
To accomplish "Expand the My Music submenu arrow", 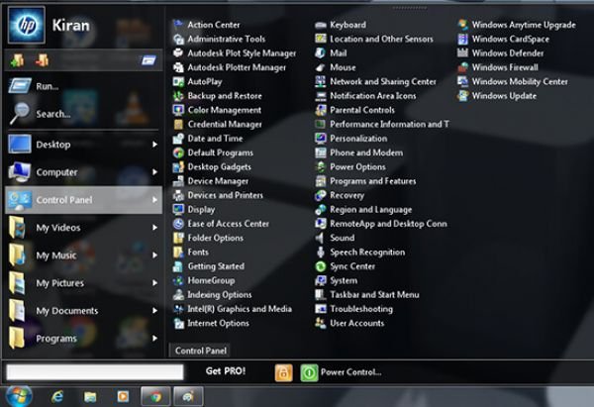I will (154, 255).
